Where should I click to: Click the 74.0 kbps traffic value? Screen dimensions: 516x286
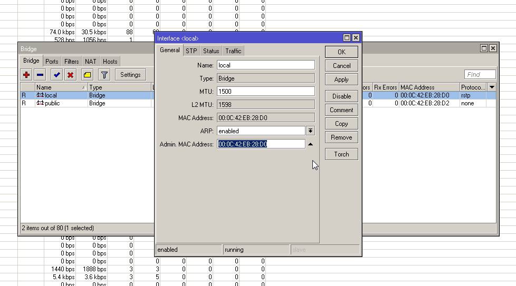(62, 32)
